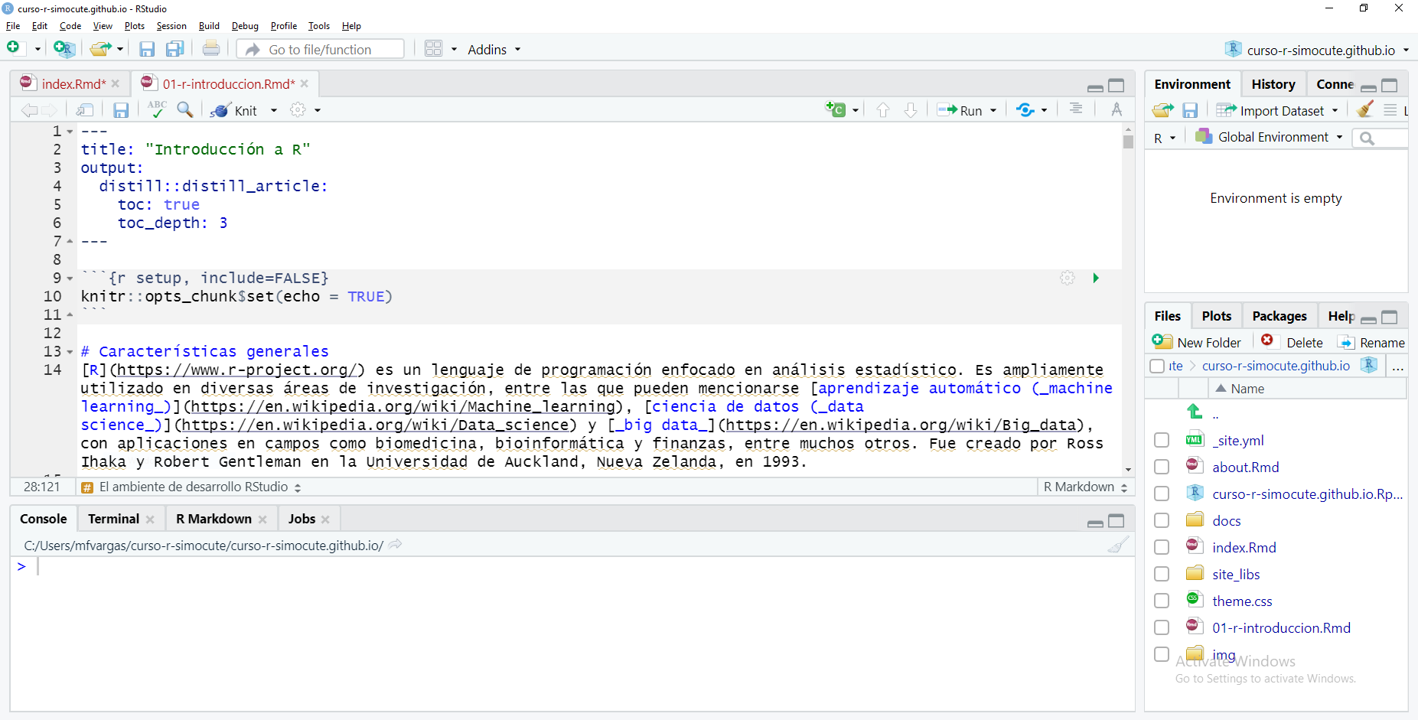Switch to the visual markdown editor
The width and height of the screenshot is (1418, 720).
tap(1116, 109)
